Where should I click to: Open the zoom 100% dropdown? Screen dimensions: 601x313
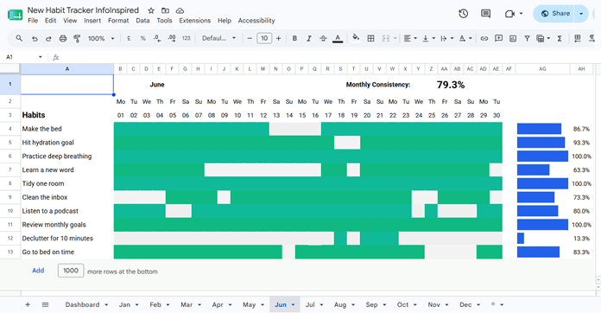point(101,38)
